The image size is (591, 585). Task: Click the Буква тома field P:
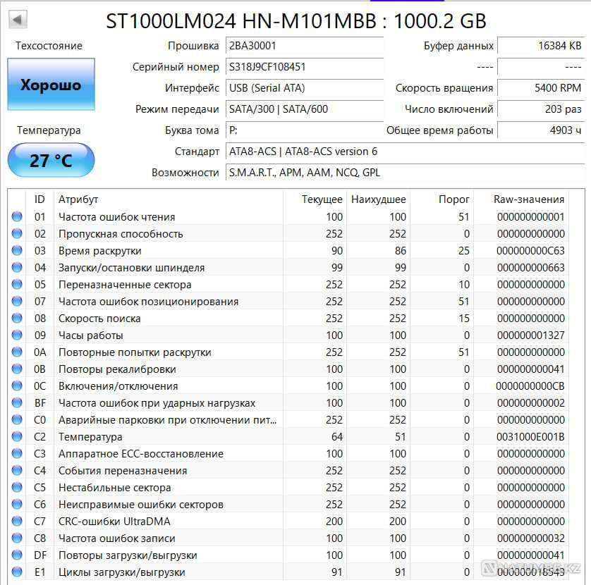tap(305, 130)
